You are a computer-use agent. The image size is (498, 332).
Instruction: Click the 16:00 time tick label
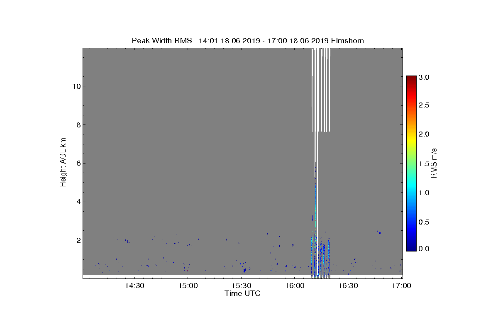(x=295, y=286)
